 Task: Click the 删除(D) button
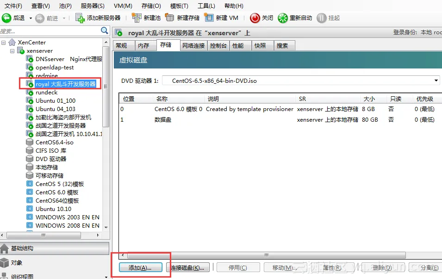click(382, 267)
